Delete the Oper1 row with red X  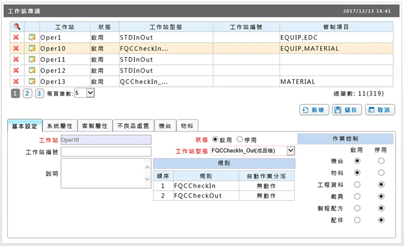click(x=16, y=37)
